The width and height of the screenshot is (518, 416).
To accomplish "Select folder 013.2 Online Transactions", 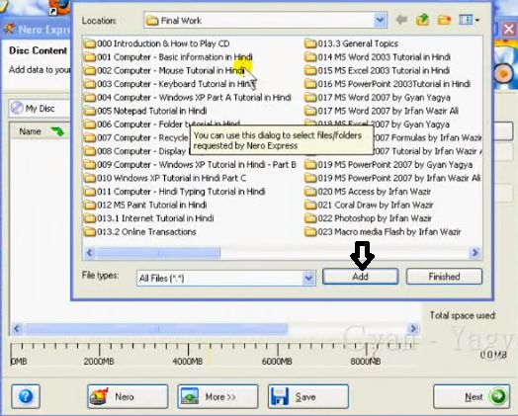I will point(140,232).
